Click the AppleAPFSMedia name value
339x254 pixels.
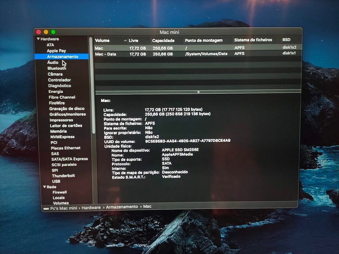tap(177, 155)
